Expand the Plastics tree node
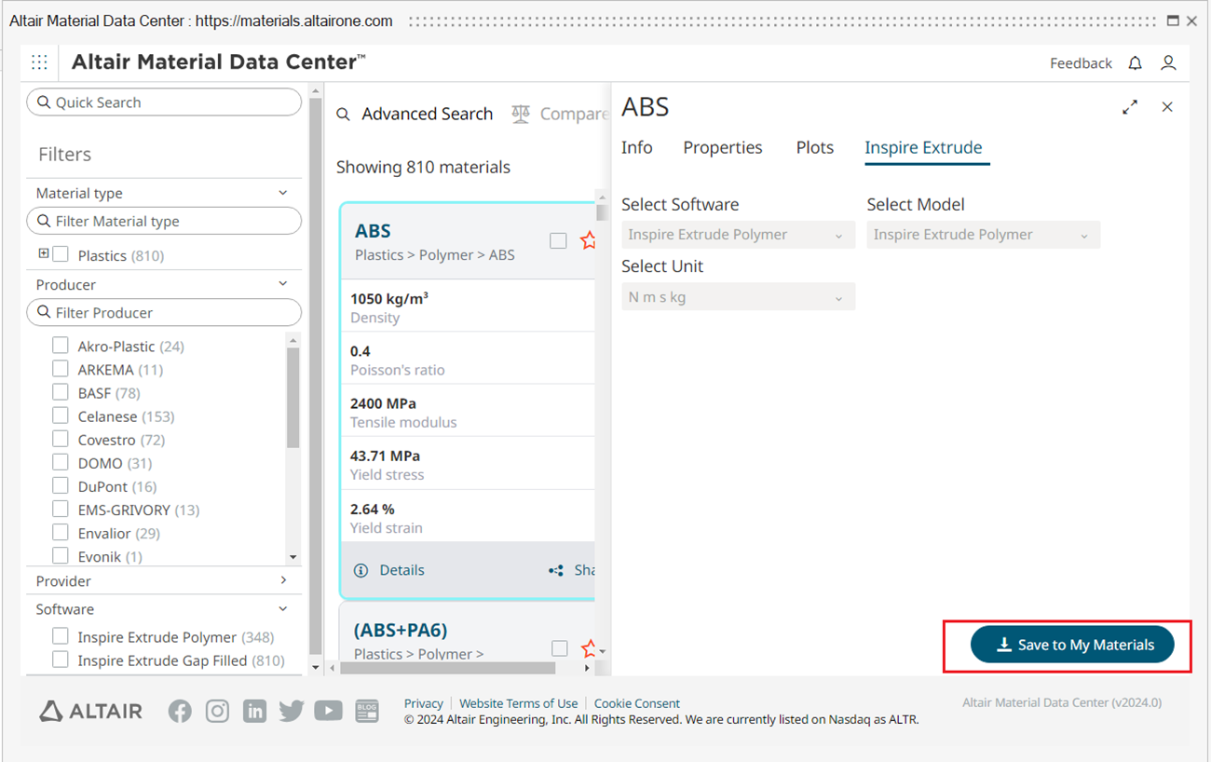The height and width of the screenshot is (762, 1211). click(44, 253)
